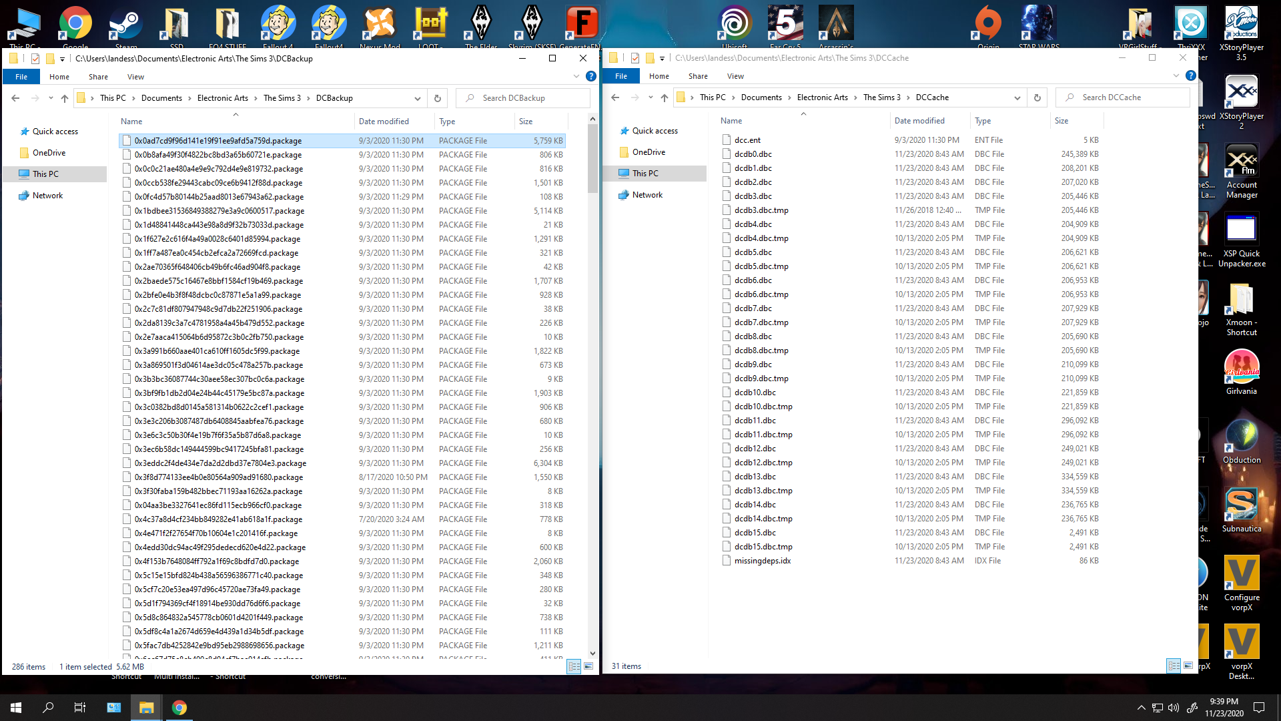The height and width of the screenshot is (721, 1281).
Task: Go up one folder level in DCBackup window
Action: point(65,98)
